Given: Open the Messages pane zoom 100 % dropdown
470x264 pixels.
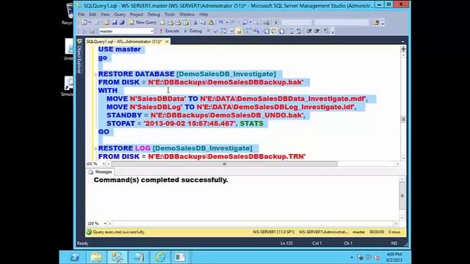Looking at the screenshot, I should pyautogui.click(x=105, y=224).
